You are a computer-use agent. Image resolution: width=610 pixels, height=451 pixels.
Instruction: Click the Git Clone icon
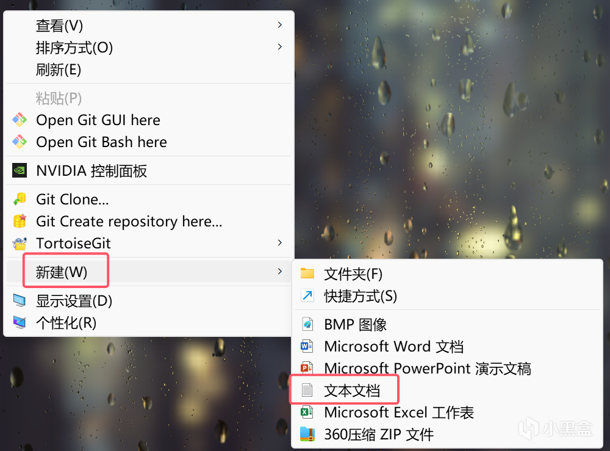[20, 199]
